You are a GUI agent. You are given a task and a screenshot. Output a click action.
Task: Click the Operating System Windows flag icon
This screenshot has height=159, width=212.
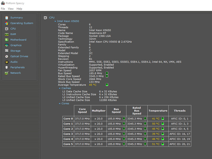tap(7, 23)
